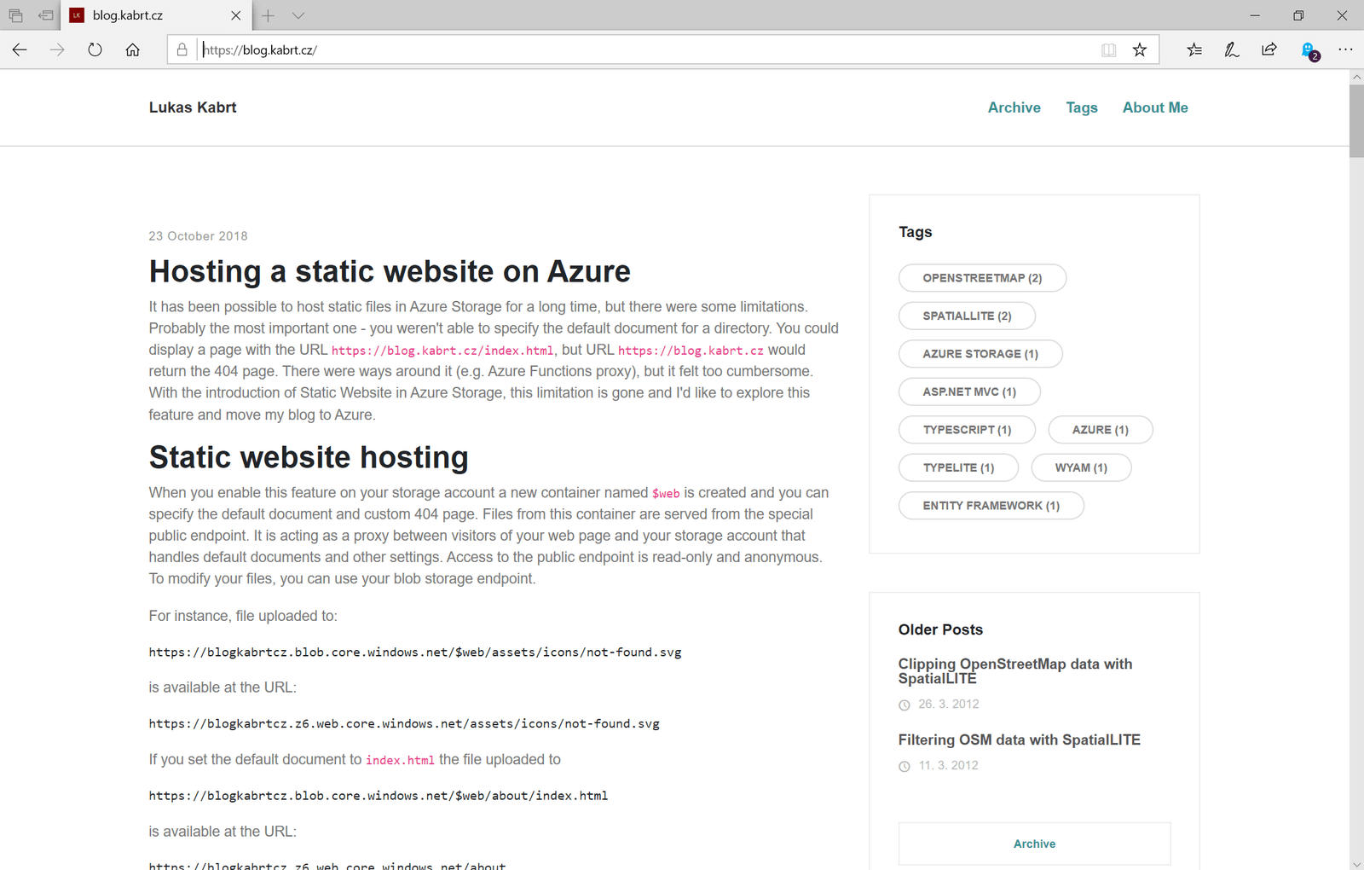This screenshot has width=1364, height=870.
Task: Click the z6.web URL ending with 'not-found.svg'
Action: coord(404,724)
